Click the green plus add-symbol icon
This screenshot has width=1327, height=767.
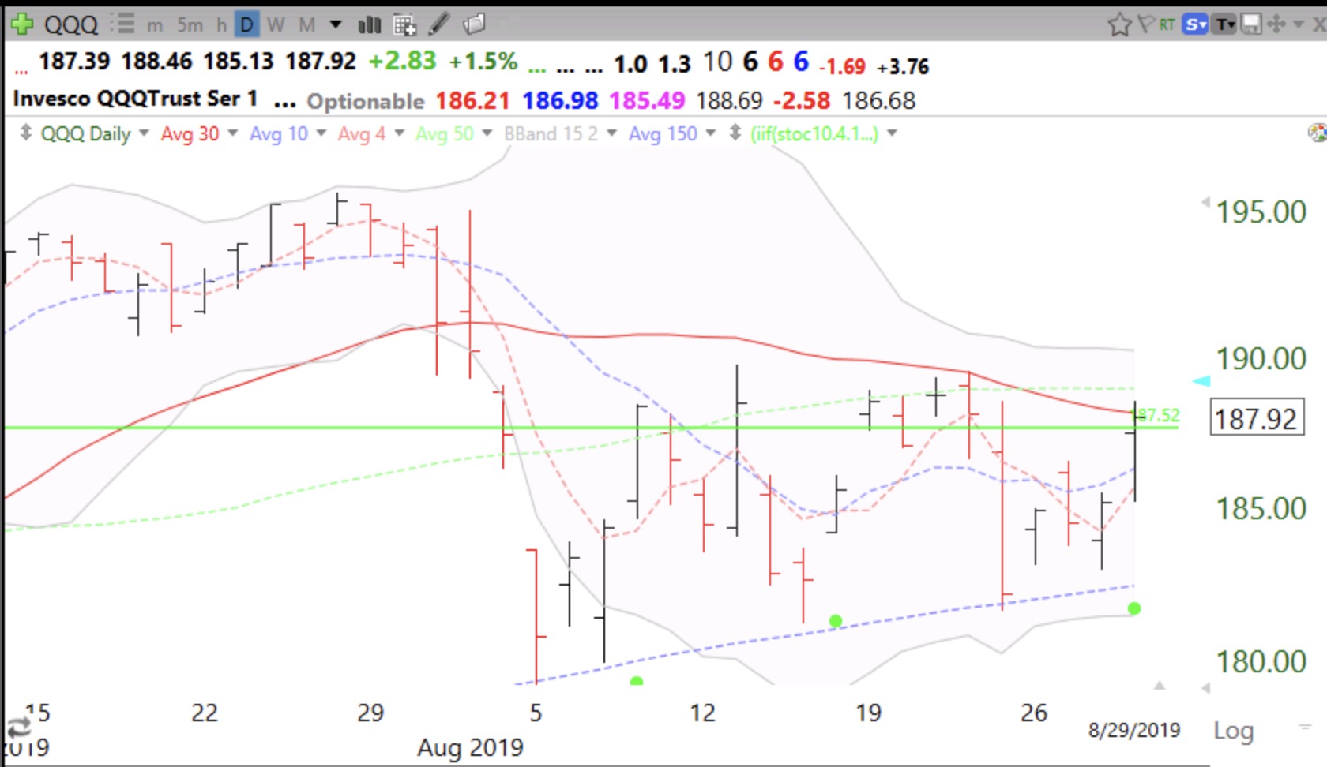point(21,24)
